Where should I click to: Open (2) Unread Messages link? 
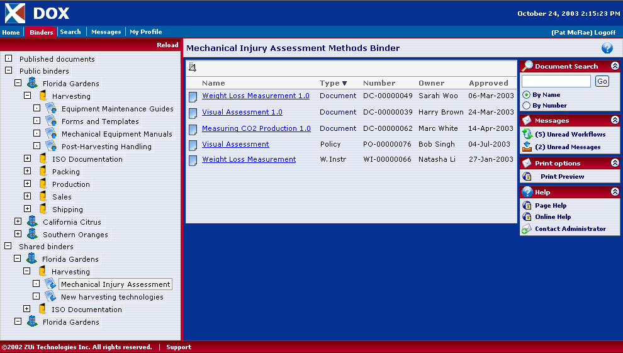(568, 147)
